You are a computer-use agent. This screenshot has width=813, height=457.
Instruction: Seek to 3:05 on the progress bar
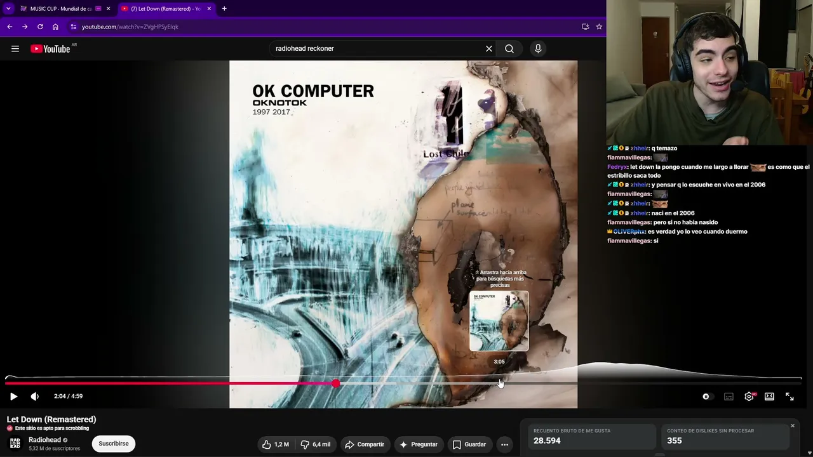[500, 383]
